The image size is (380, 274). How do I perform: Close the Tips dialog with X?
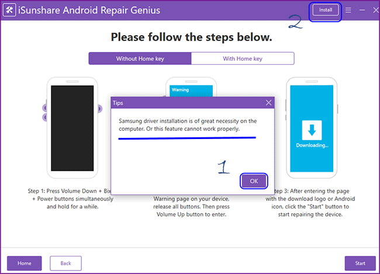[268, 103]
